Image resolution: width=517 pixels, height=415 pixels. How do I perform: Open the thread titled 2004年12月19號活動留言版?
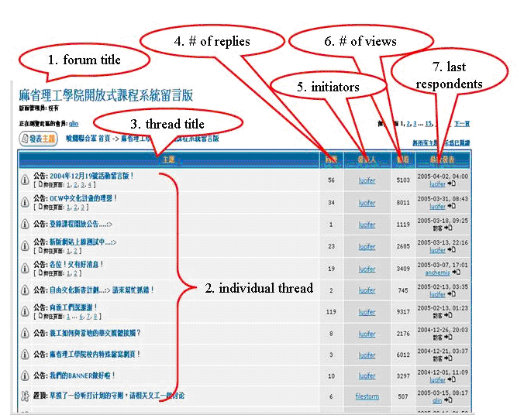(91, 176)
